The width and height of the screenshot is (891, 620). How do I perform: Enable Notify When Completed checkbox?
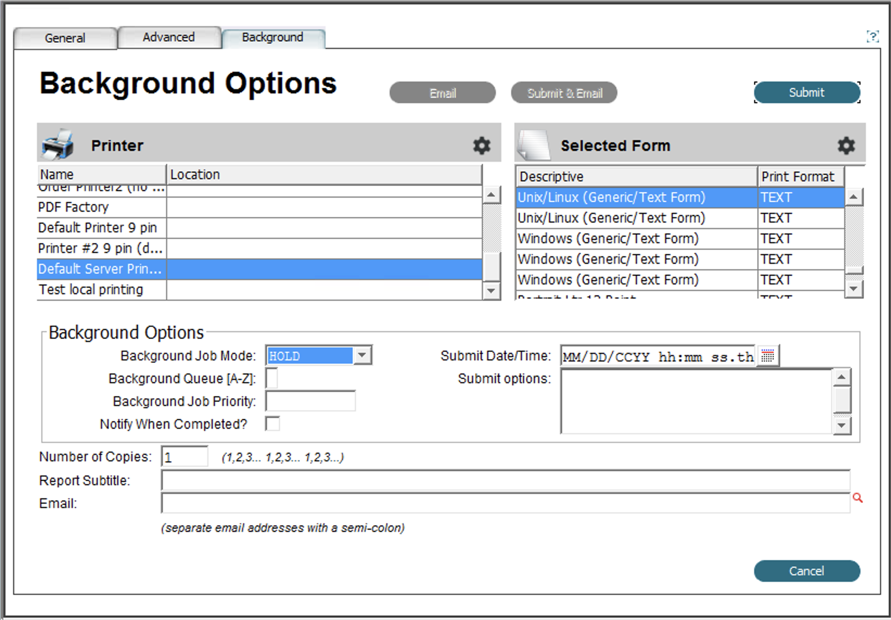pyautogui.click(x=272, y=424)
